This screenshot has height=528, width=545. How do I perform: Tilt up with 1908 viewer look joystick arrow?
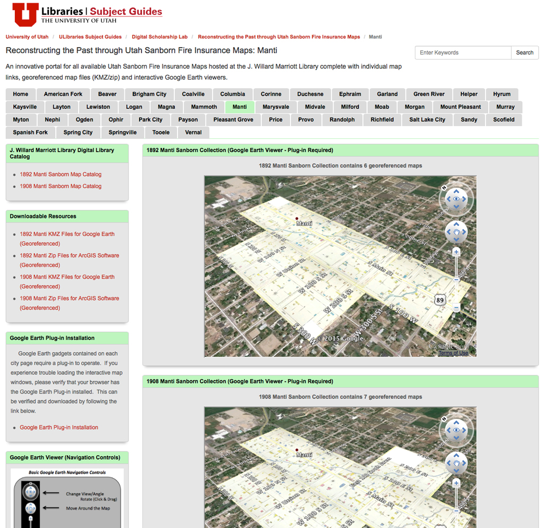click(x=456, y=423)
